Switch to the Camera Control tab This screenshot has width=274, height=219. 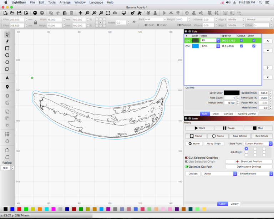(247, 114)
